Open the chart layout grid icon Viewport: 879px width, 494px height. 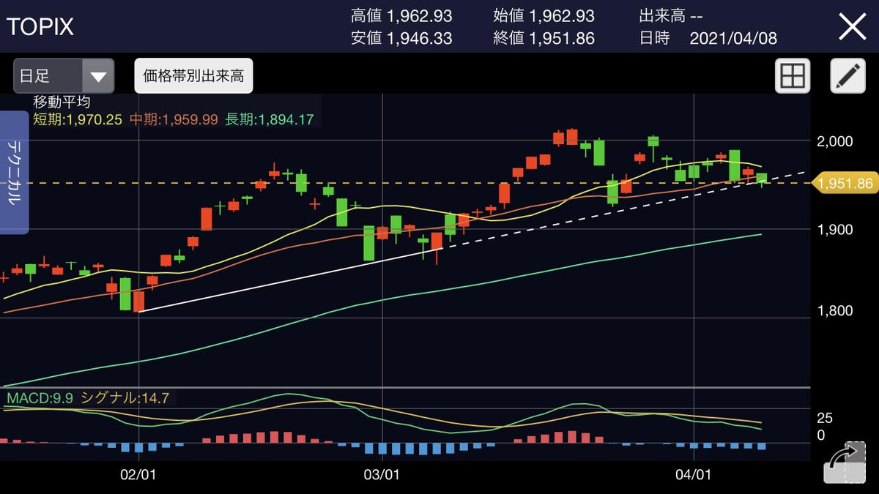[793, 76]
